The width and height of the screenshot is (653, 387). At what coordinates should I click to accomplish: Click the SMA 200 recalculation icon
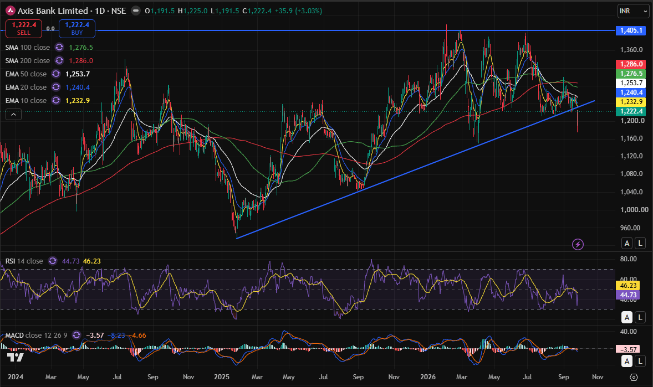pyautogui.click(x=59, y=61)
